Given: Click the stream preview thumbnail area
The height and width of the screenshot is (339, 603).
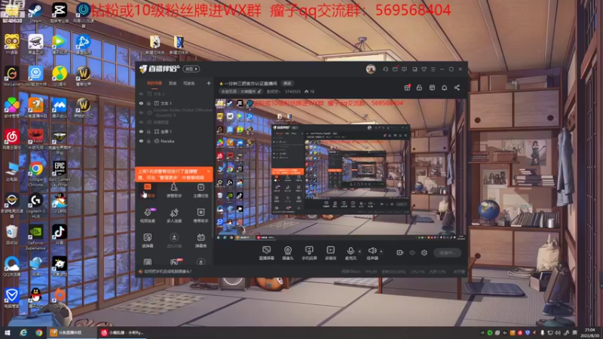Looking at the screenshot, I should tap(341, 169).
